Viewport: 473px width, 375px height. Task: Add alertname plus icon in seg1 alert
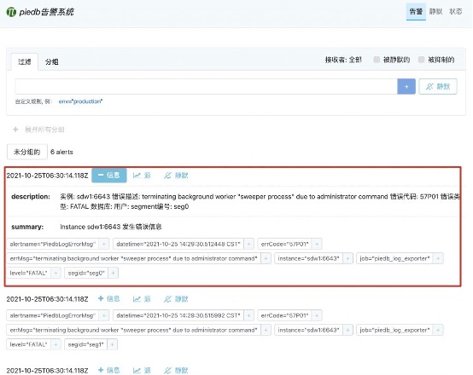tap(104, 315)
